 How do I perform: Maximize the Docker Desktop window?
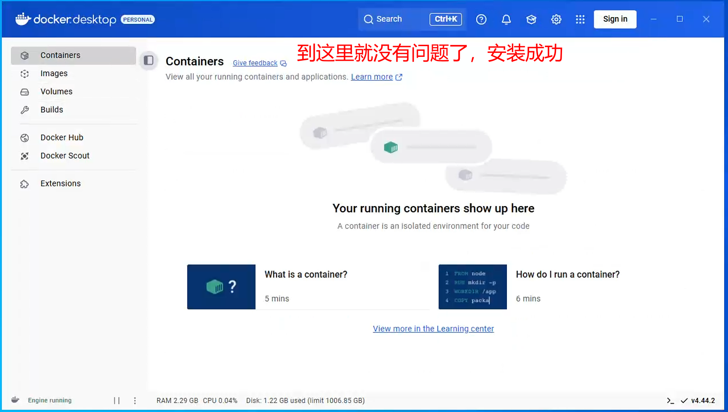(680, 19)
